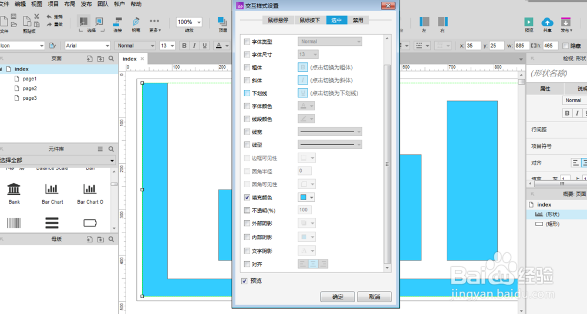Screen dimensions: 587x314
Task: Click the Bring to Front (顶层) icon
Action: (x=222, y=22)
